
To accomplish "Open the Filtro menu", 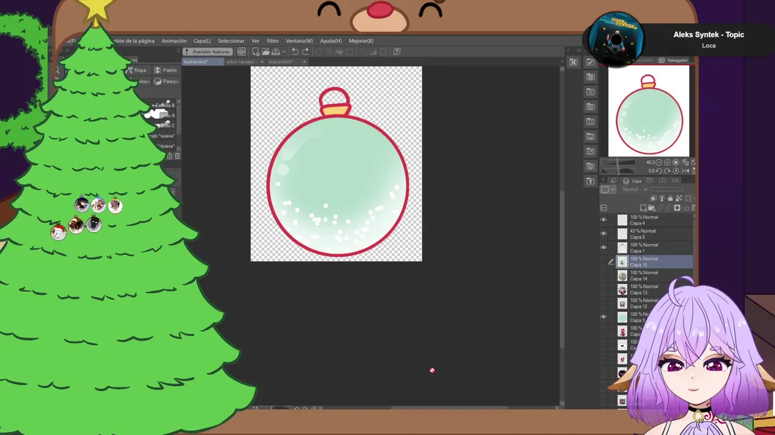I will pyautogui.click(x=272, y=41).
